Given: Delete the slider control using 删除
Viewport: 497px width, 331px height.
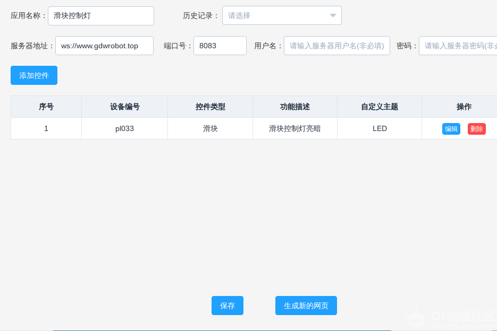Looking at the screenshot, I should (476, 128).
